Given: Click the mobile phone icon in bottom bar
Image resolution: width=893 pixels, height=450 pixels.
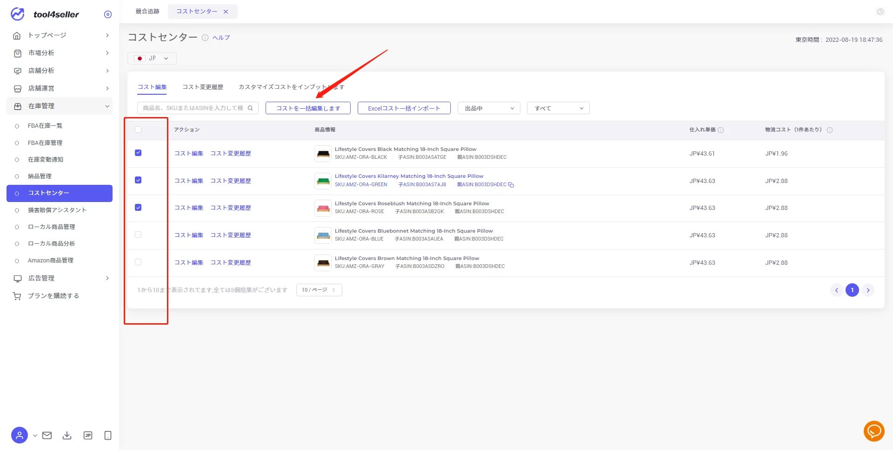Looking at the screenshot, I should 108,435.
